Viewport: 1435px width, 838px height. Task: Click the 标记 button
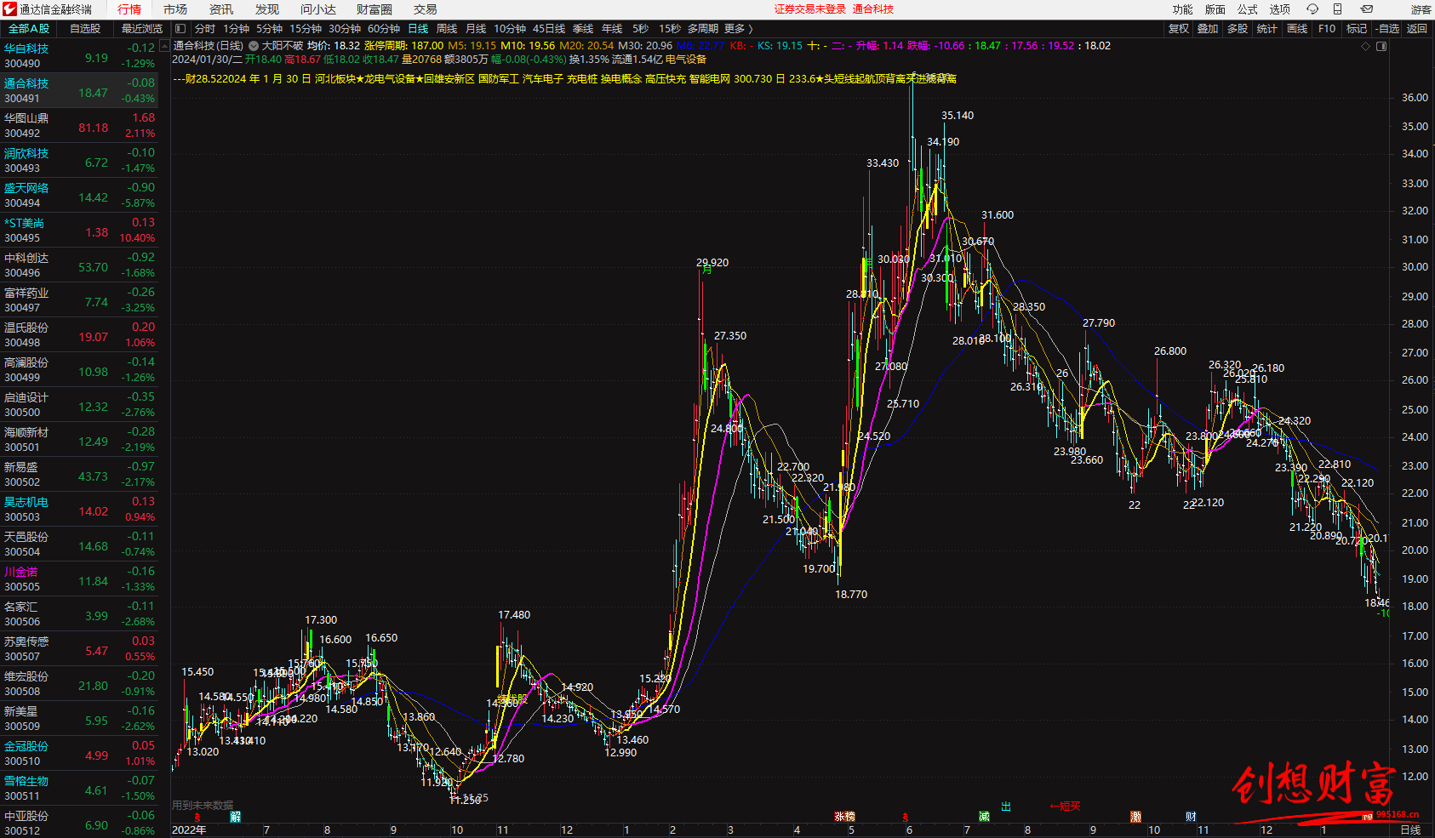tap(1357, 29)
